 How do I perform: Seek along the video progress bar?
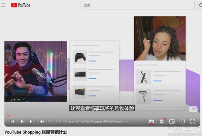click(102, 116)
